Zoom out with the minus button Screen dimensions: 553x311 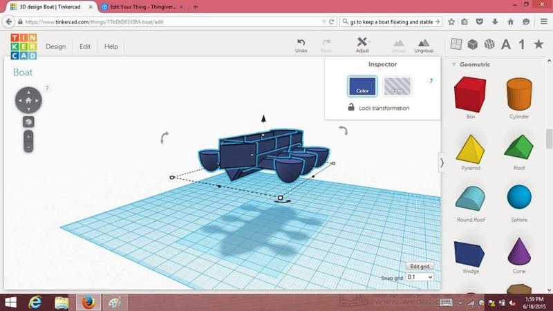(x=28, y=147)
